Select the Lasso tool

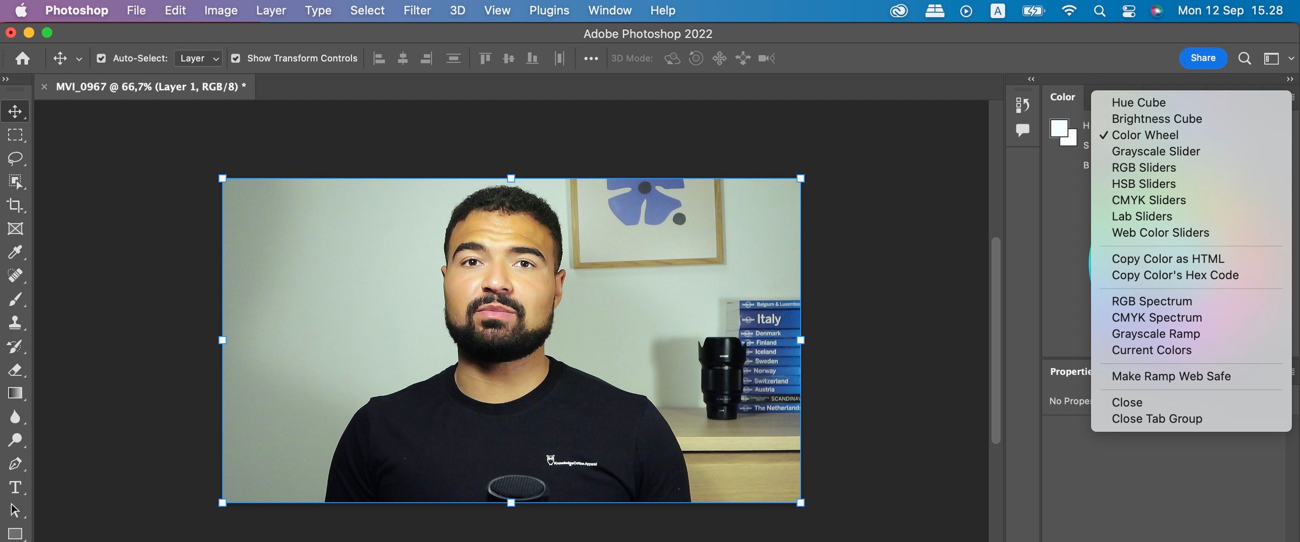(x=15, y=158)
